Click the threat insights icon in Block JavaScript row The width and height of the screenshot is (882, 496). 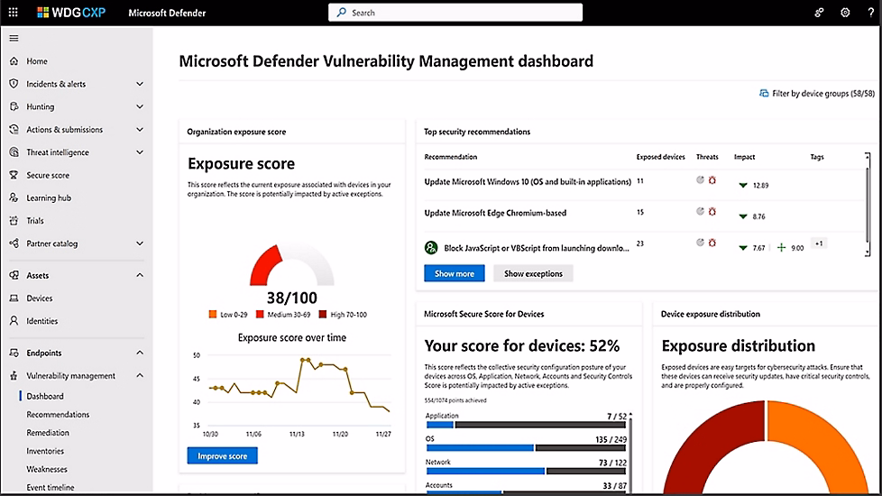pos(700,243)
